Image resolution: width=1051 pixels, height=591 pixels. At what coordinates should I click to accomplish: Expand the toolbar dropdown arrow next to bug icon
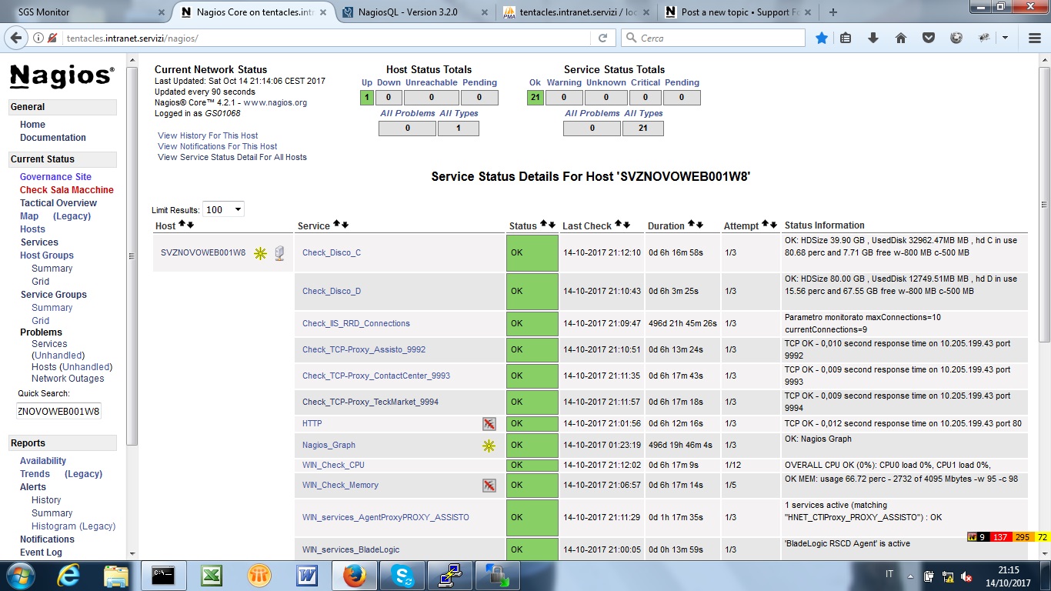pos(1005,38)
